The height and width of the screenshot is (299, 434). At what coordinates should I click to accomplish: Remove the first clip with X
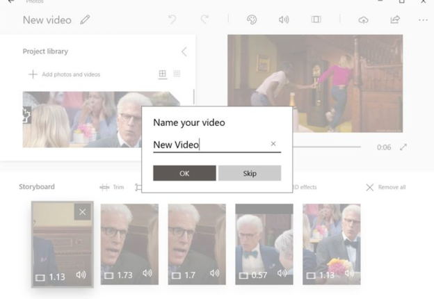pos(82,212)
